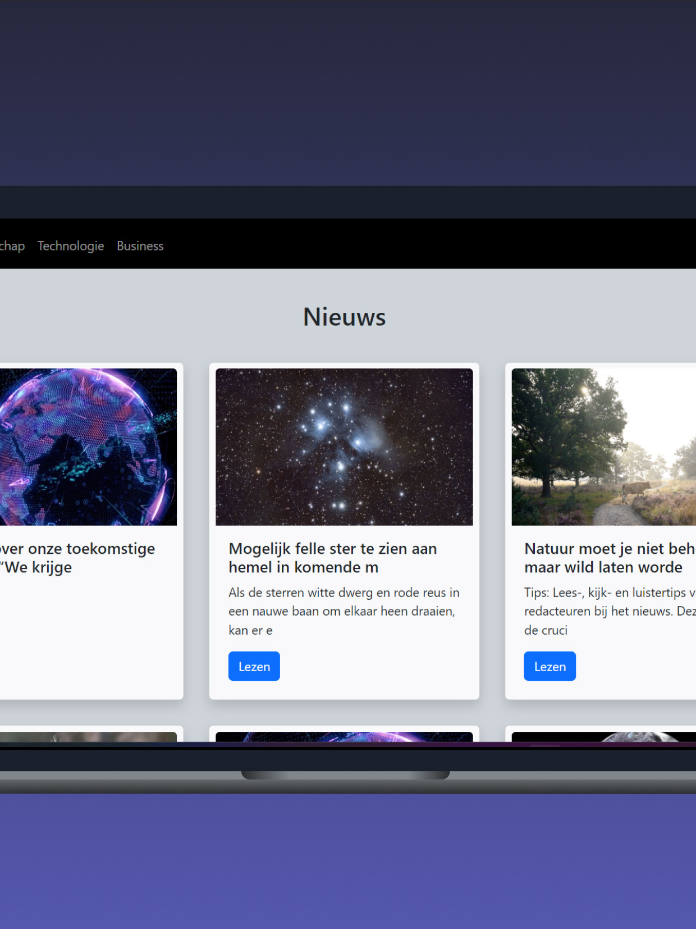This screenshot has height=929, width=696.
Task: Click summary text 'Tips: Lees-, kijk- en luistertips'
Action: click(605, 593)
